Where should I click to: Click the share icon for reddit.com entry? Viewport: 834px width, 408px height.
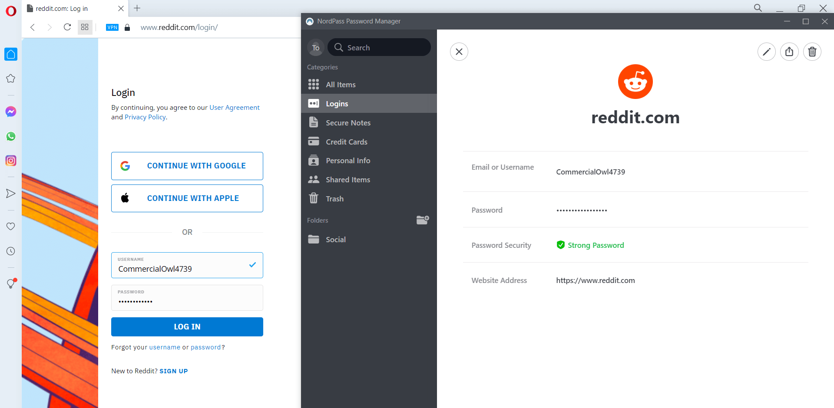click(x=789, y=52)
